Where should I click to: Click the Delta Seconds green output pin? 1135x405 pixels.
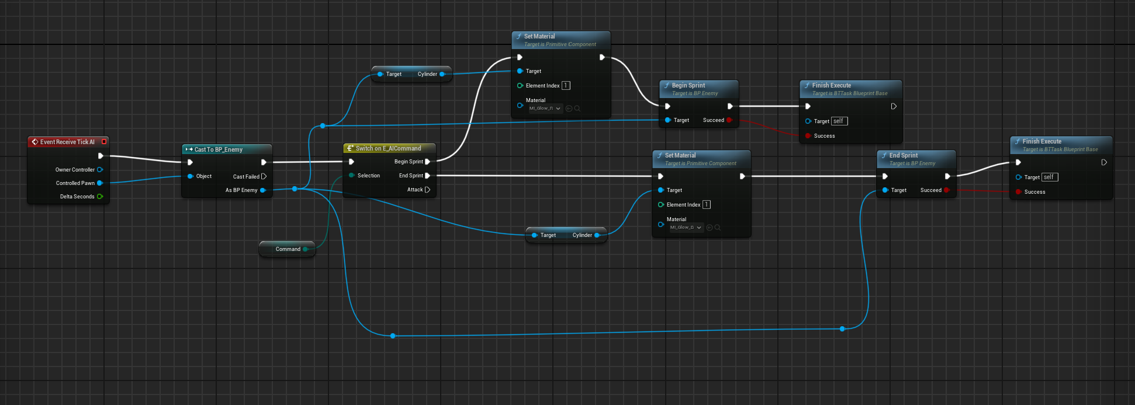coord(100,197)
